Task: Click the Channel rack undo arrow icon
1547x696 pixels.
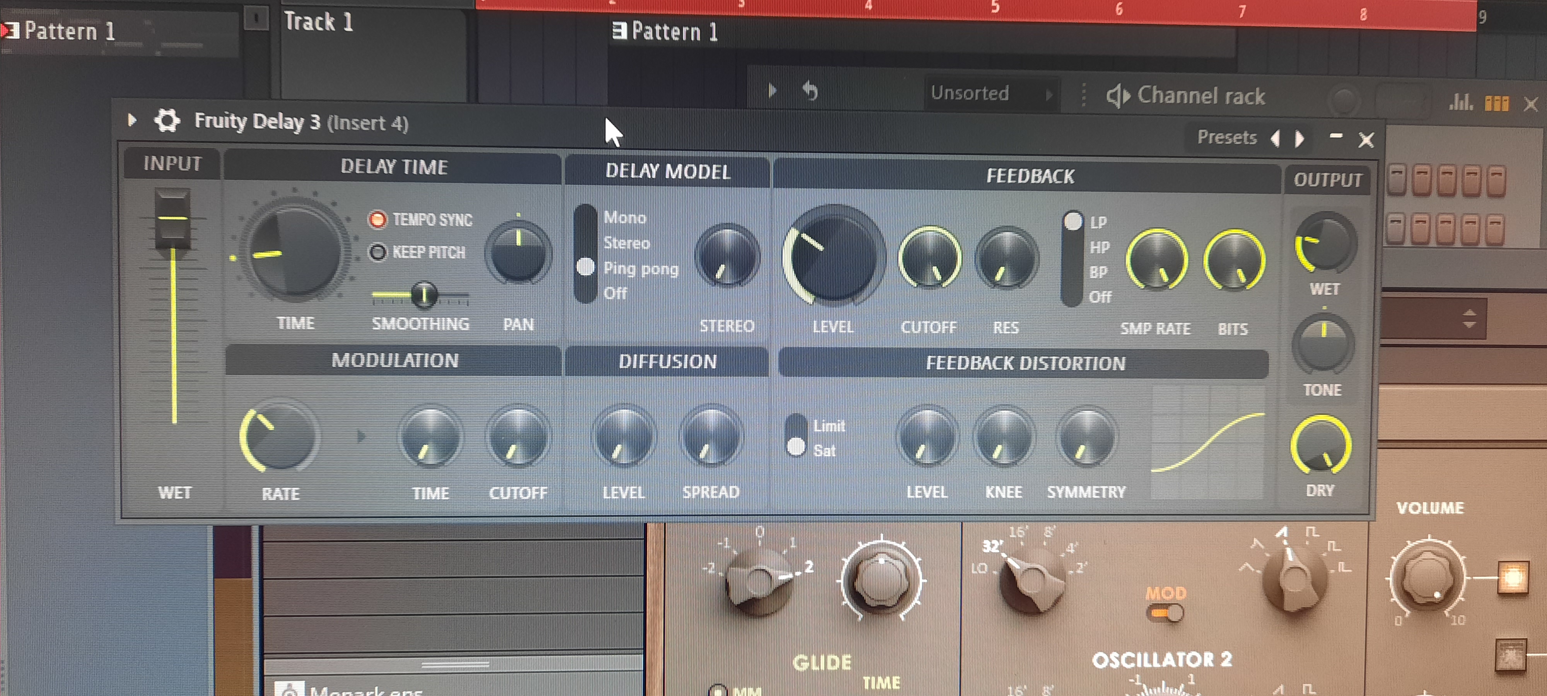Action: (810, 91)
